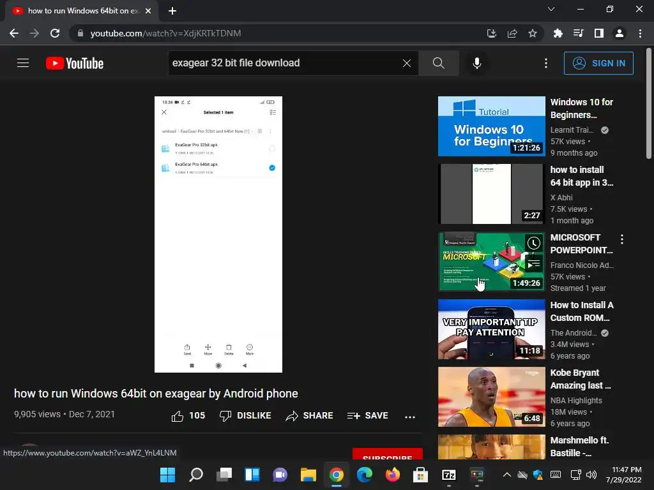The width and height of the screenshot is (654, 490).
Task: Click NBA Highlights channel name
Action: [x=576, y=401]
